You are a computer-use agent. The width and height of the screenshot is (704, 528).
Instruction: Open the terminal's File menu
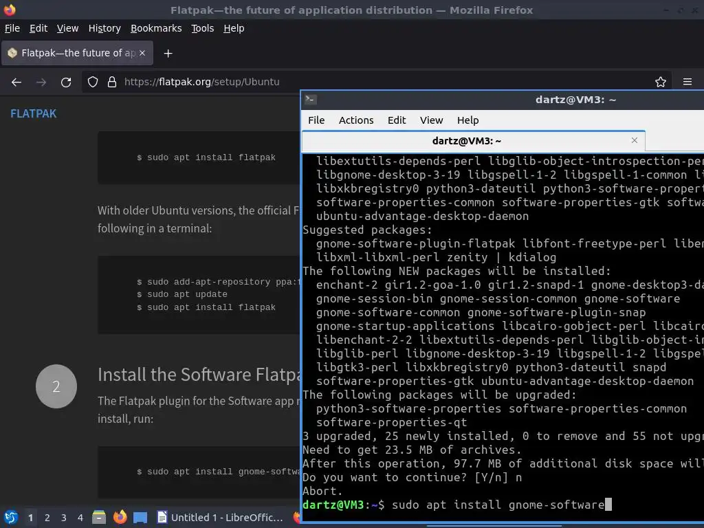tap(316, 120)
